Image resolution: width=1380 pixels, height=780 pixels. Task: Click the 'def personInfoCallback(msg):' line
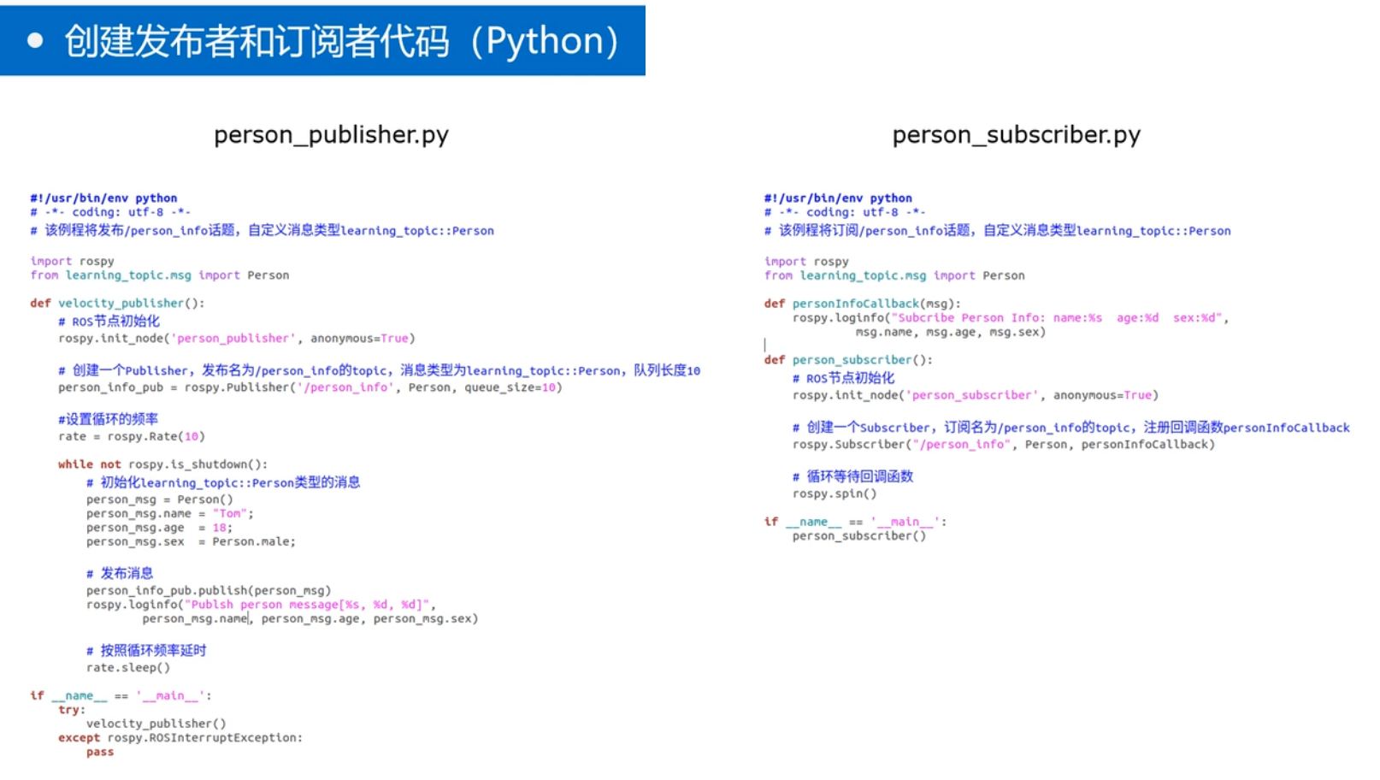(x=863, y=304)
